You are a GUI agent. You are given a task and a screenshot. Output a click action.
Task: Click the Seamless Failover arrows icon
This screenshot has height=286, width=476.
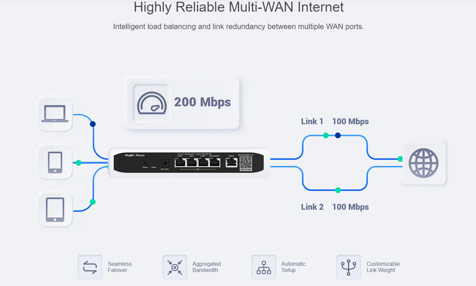[90, 267]
